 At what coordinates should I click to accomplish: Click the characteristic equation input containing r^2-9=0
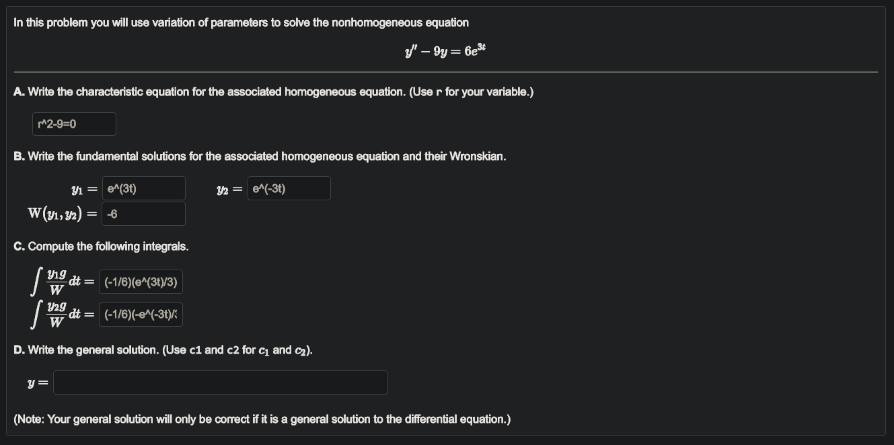[73, 124]
